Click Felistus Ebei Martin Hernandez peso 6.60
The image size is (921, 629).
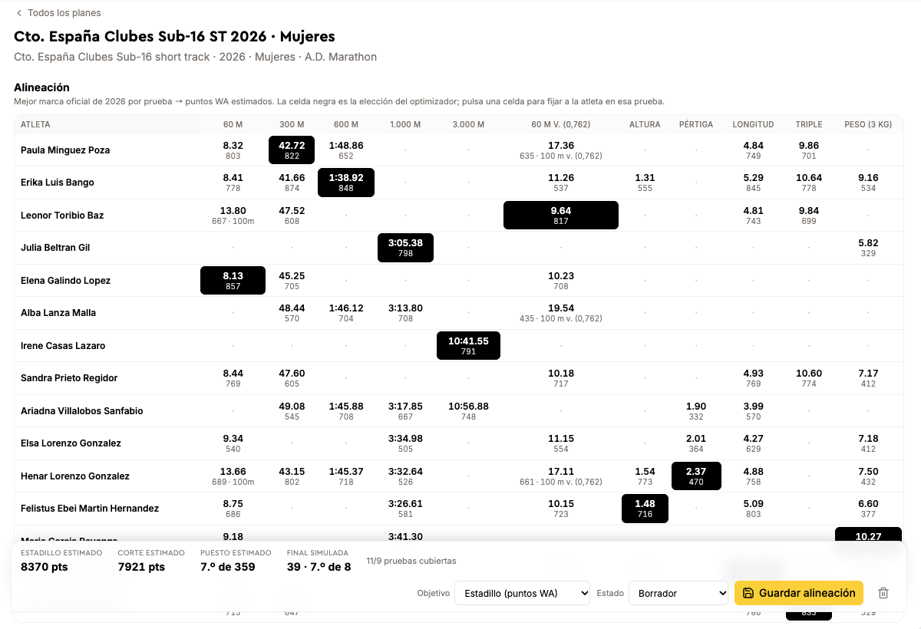pyautogui.click(x=869, y=509)
